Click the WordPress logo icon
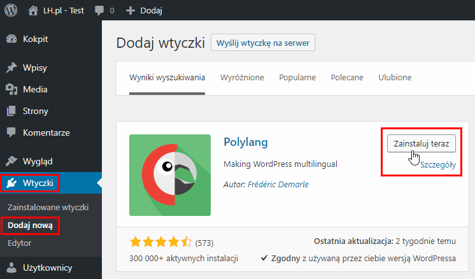This screenshot has height=279, width=475. click(11, 10)
